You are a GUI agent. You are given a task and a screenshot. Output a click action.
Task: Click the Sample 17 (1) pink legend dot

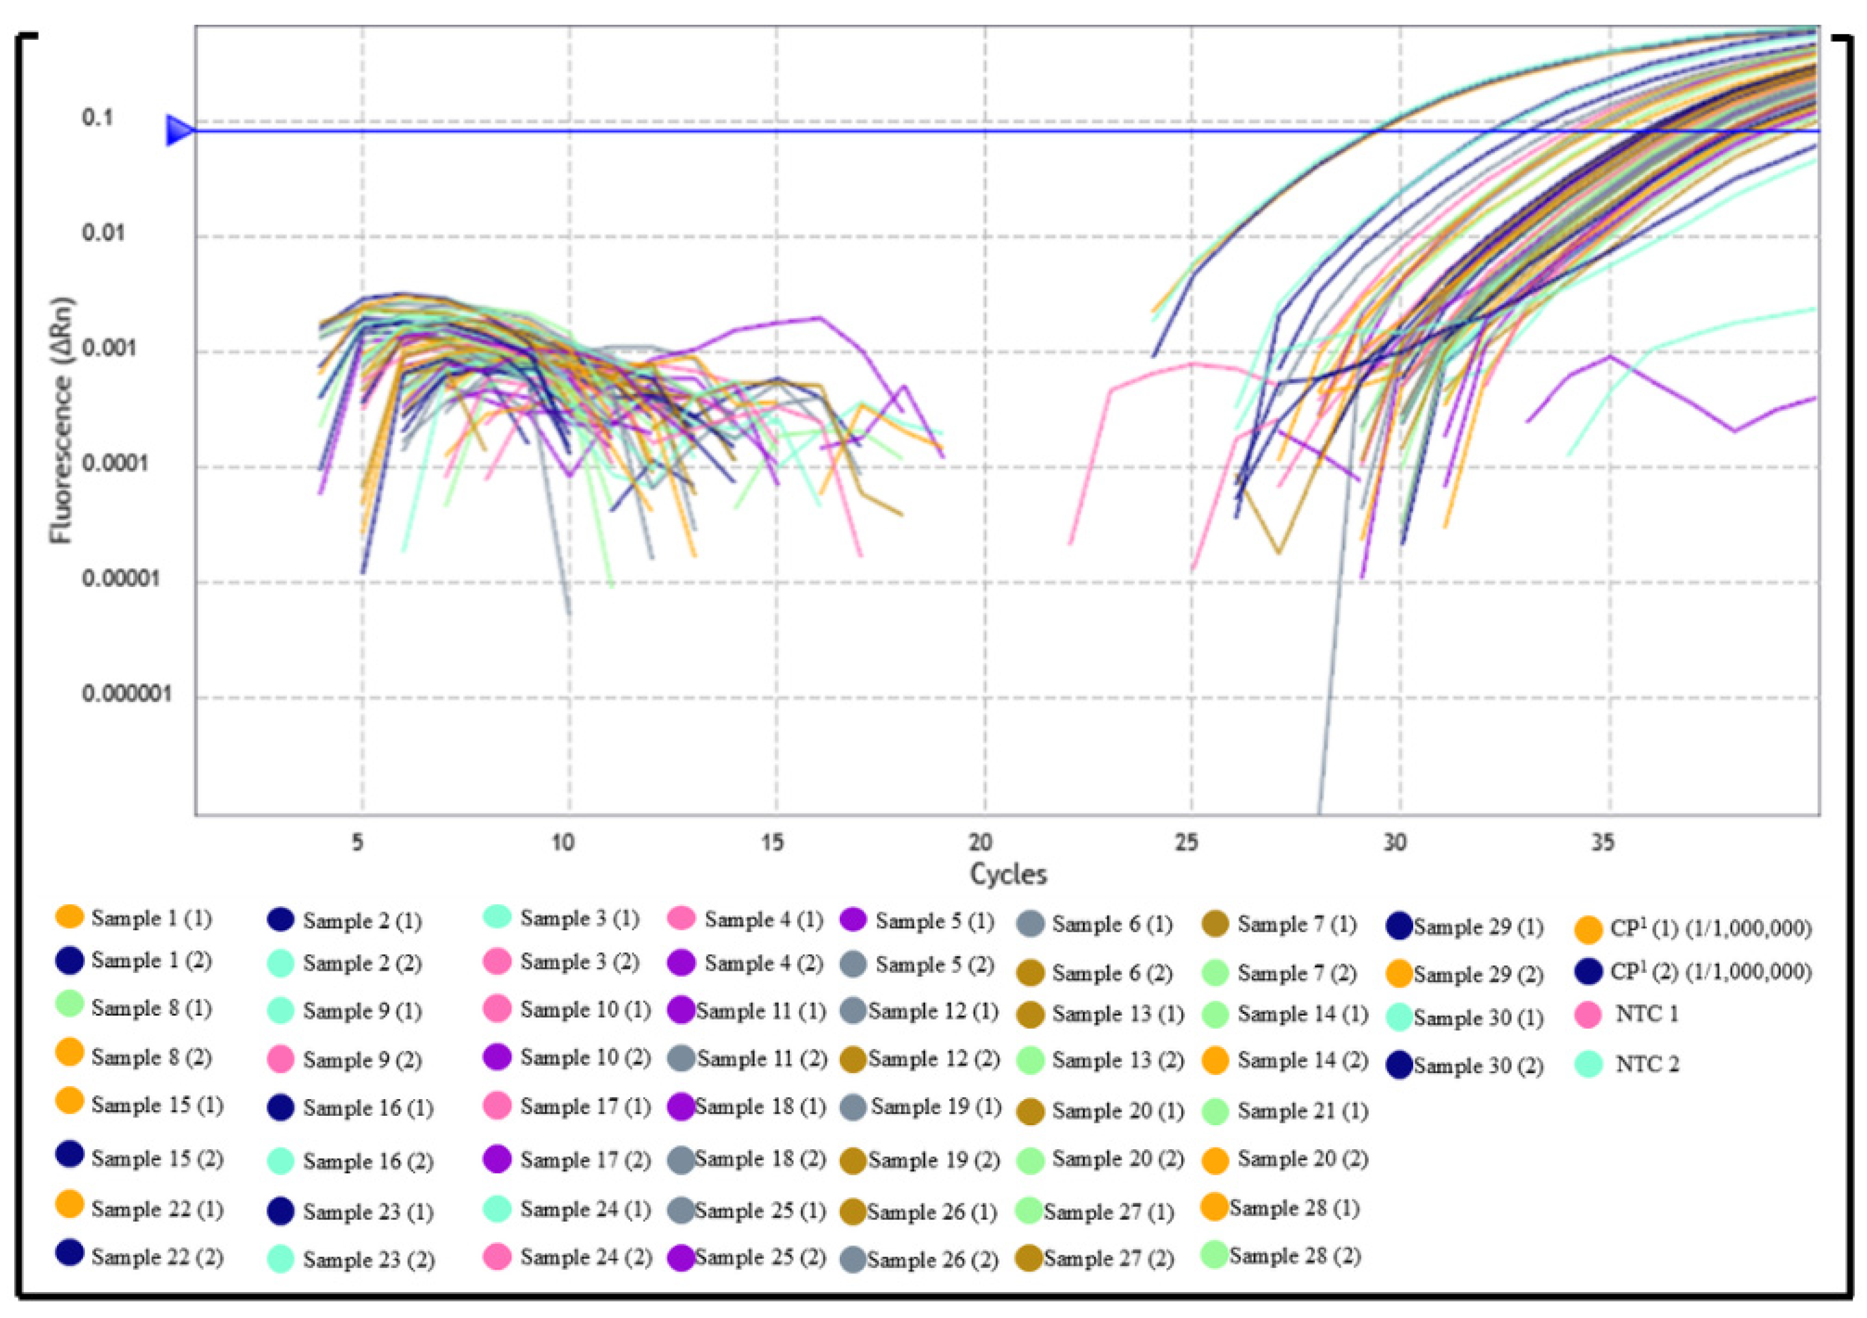tap(497, 1106)
